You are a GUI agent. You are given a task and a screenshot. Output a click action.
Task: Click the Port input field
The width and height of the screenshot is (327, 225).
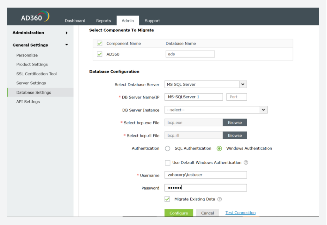click(237, 97)
